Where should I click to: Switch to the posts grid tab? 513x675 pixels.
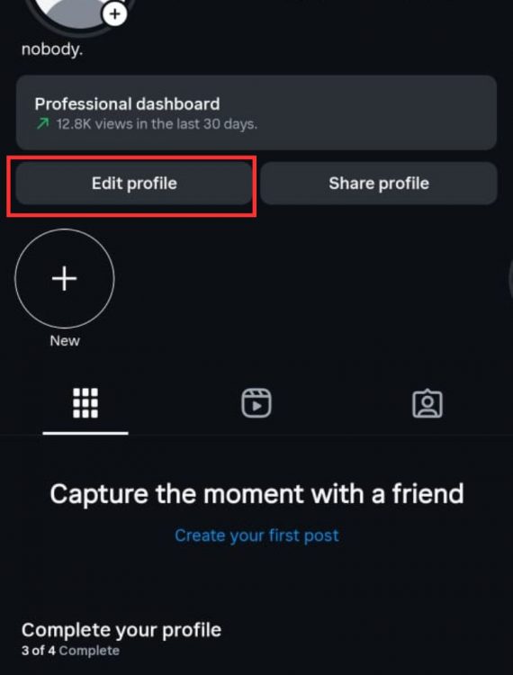click(x=85, y=403)
